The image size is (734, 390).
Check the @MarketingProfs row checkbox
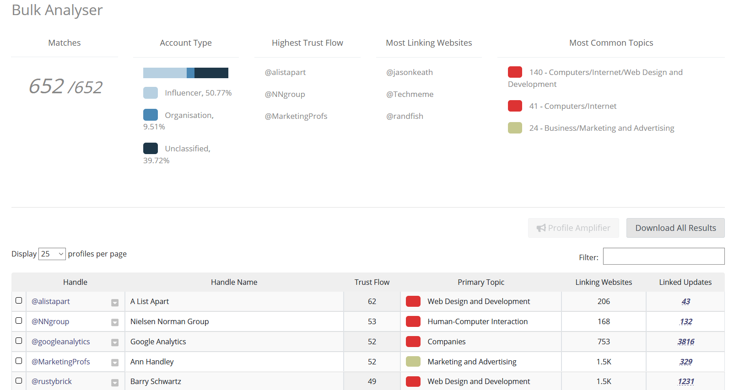19,361
